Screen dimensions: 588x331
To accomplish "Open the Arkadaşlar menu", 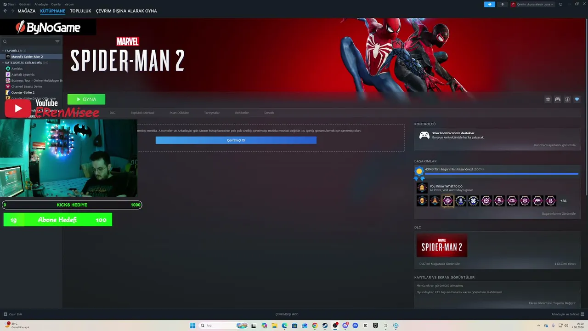I will 41,4.
